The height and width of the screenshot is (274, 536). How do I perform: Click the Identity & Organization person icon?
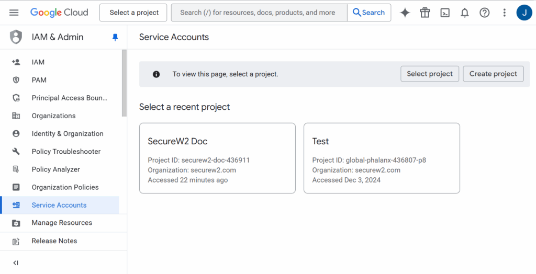point(16,133)
